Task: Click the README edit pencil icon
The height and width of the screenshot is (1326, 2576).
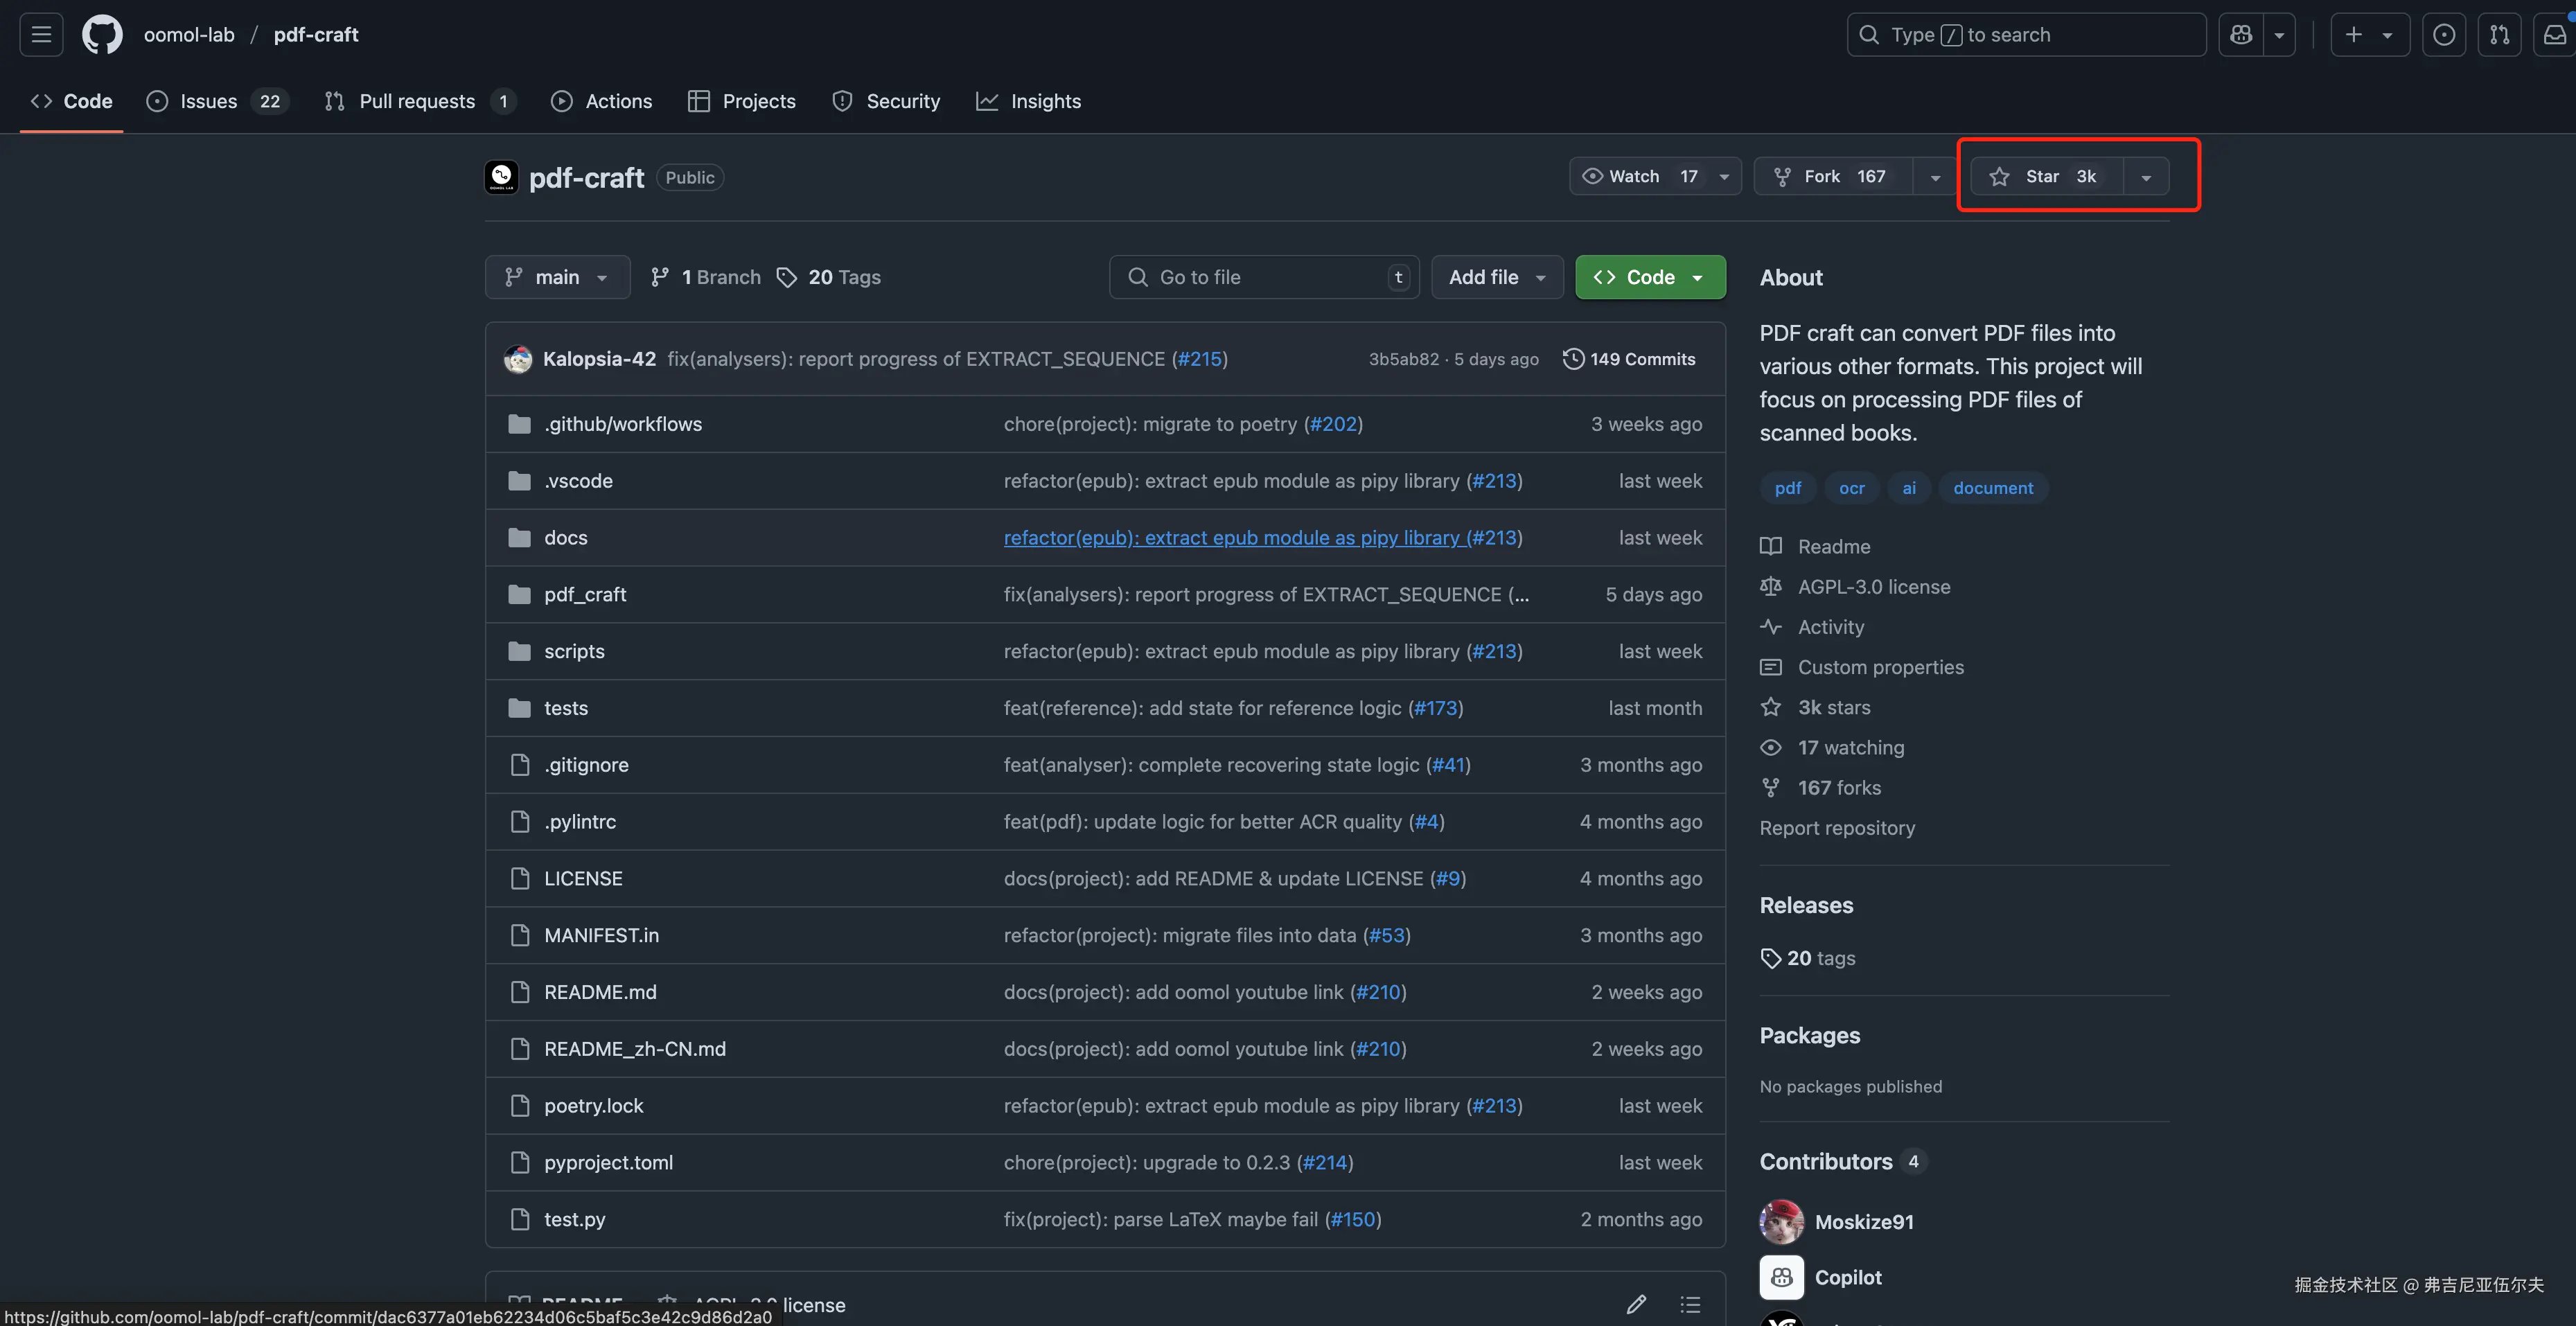Action: [x=1636, y=1304]
